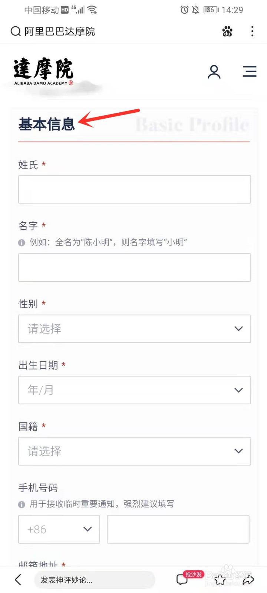Tap the share arrow icon
Image resolution: width=267 pixels, height=593 pixels.
pos(248,580)
